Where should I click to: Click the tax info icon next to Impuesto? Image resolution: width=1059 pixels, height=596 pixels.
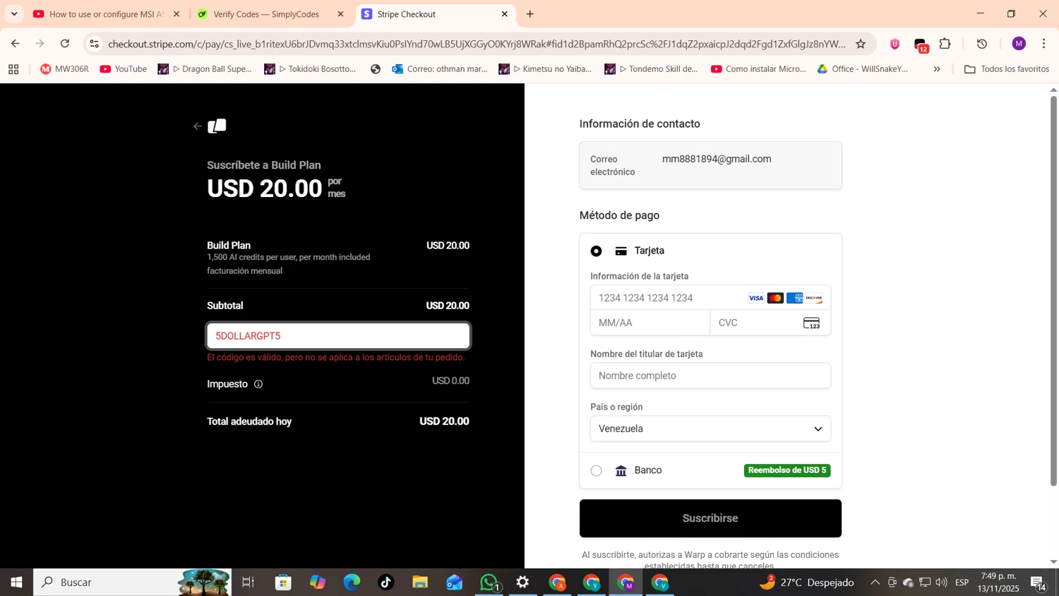tap(258, 384)
